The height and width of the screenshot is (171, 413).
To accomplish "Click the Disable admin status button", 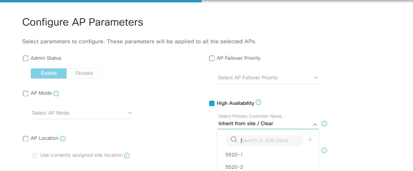I will tap(84, 73).
